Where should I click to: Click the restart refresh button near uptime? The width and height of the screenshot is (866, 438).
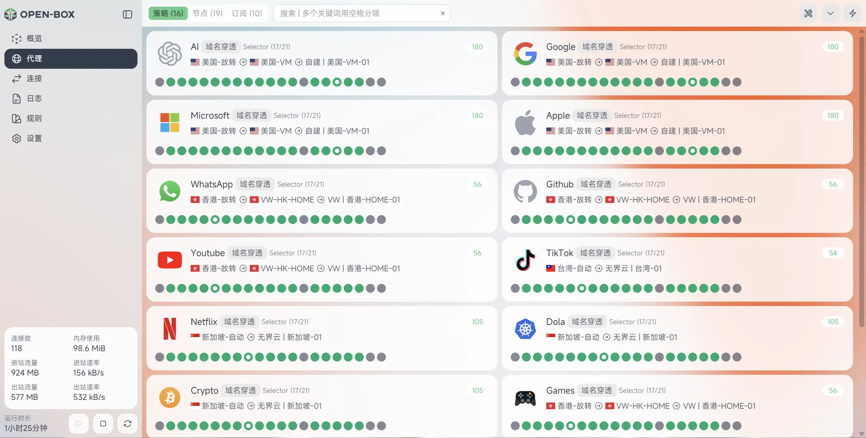127,424
